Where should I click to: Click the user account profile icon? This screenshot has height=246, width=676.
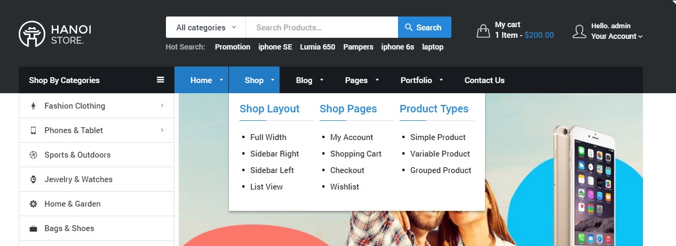579,31
